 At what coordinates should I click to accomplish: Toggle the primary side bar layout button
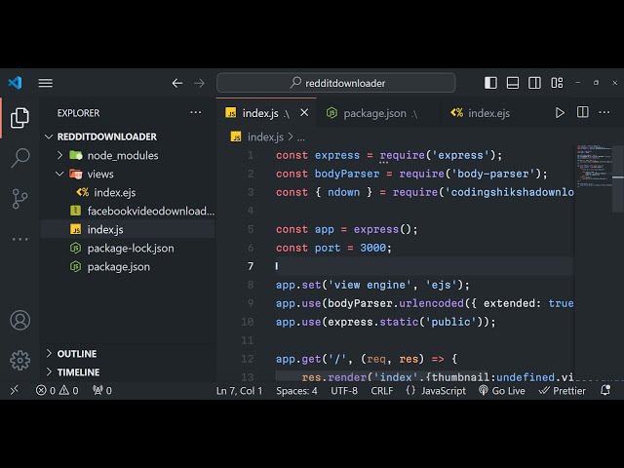tap(490, 83)
